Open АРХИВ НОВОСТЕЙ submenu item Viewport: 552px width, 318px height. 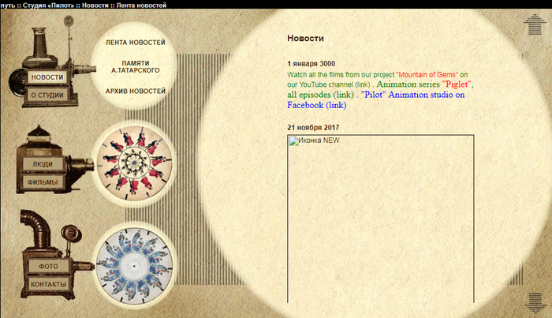136,91
